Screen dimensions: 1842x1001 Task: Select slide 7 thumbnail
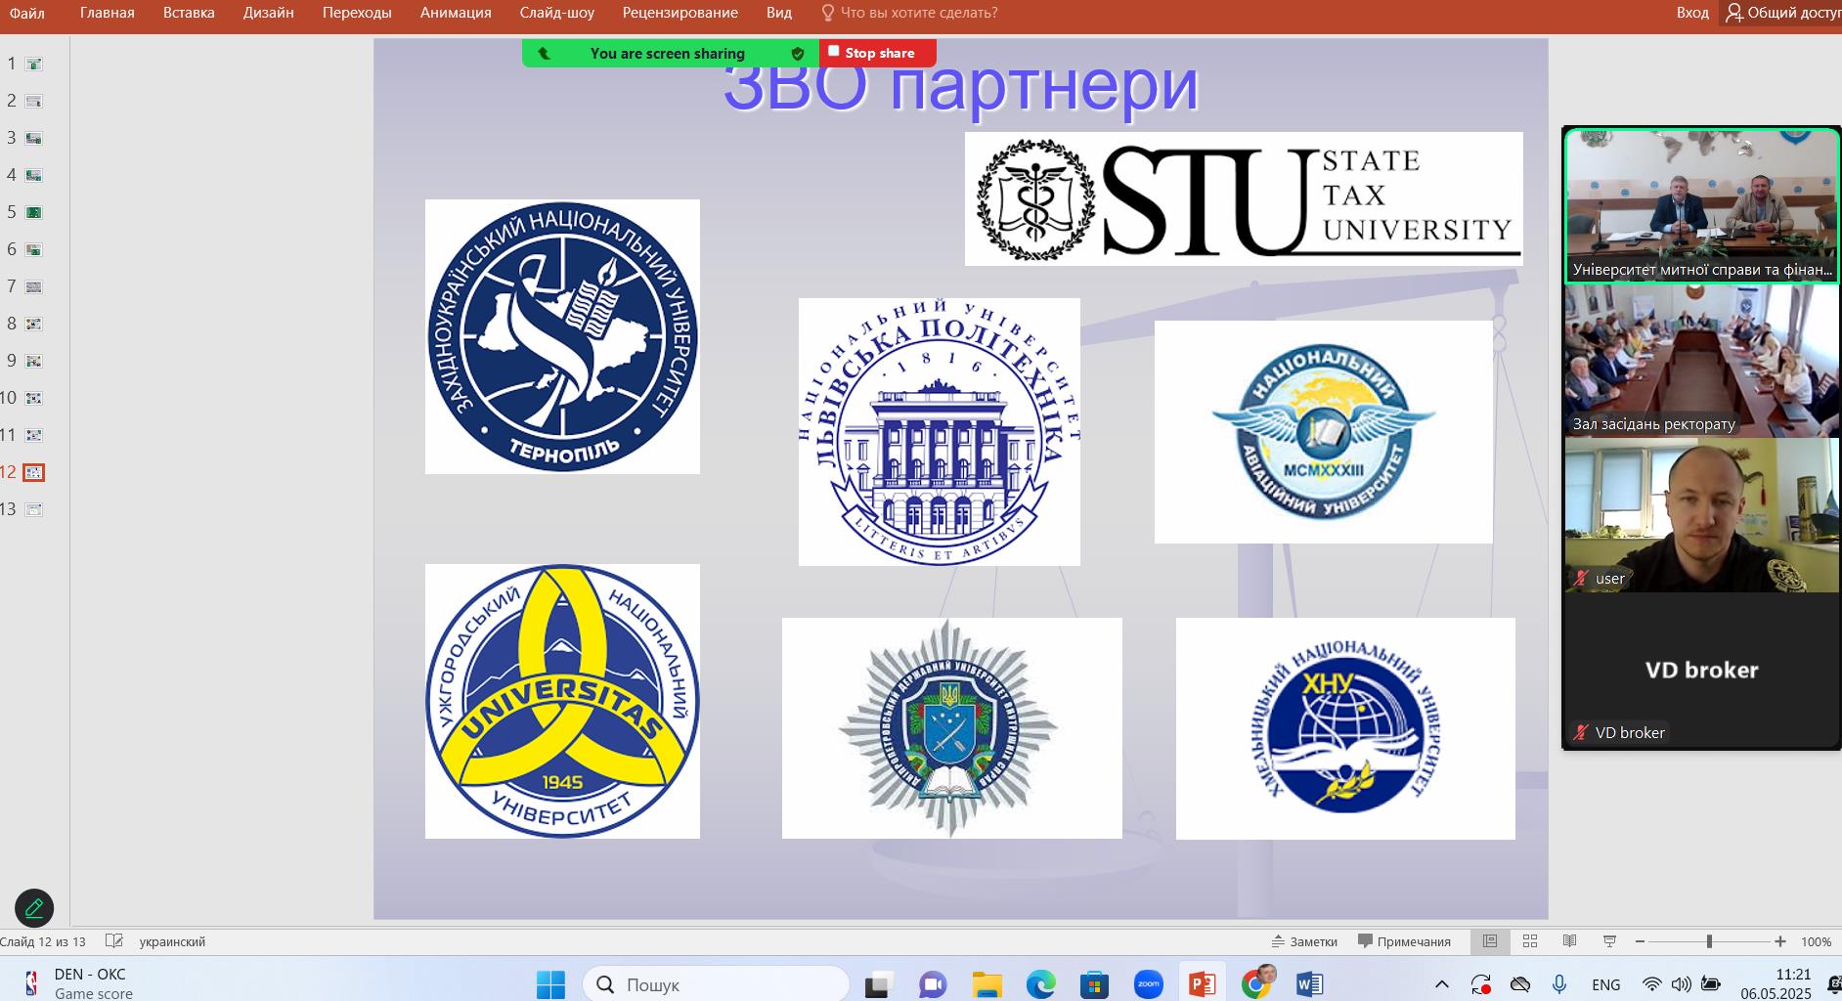[x=33, y=287]
